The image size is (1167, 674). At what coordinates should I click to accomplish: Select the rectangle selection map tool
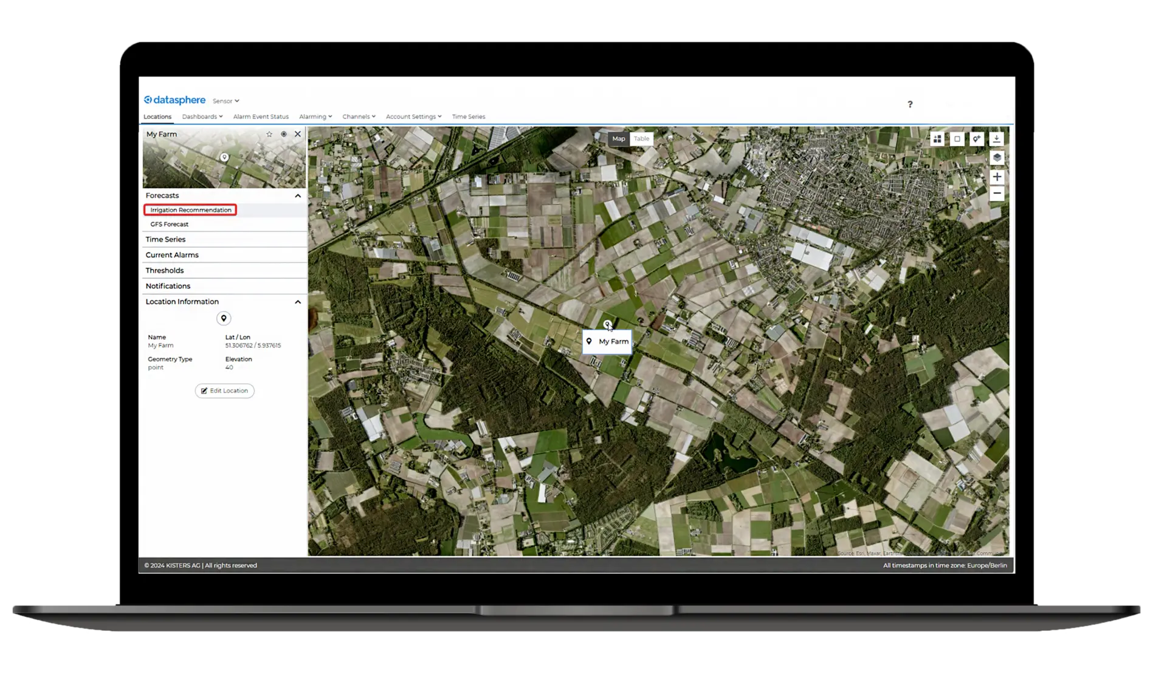(957, 139)
